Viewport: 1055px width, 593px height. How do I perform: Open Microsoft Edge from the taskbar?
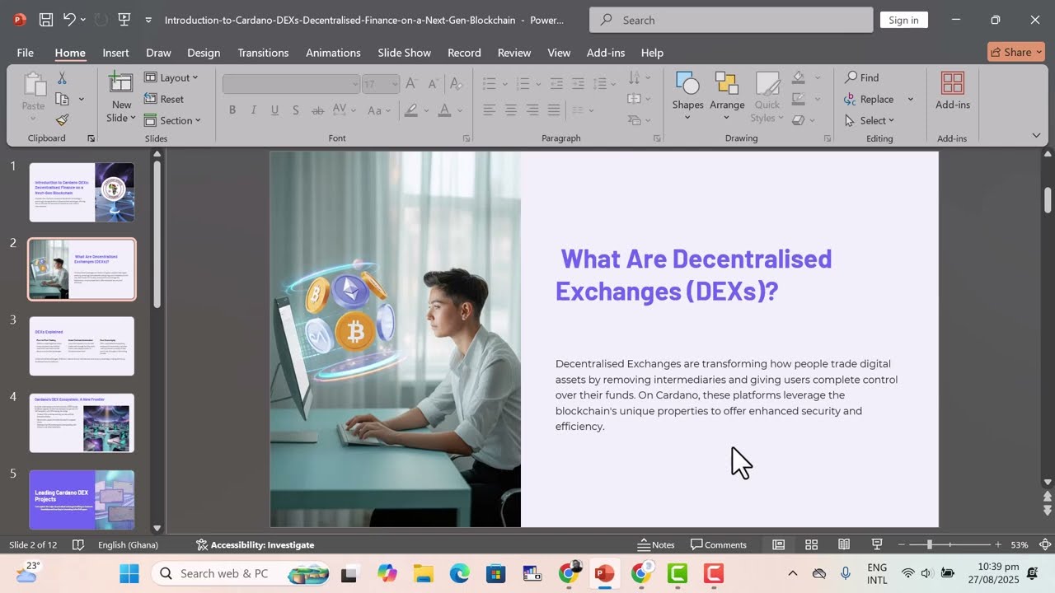[x=459, y=573]
